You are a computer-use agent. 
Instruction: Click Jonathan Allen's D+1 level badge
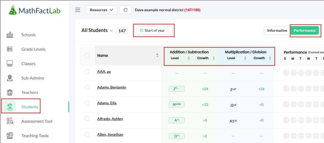coord(177,136)
